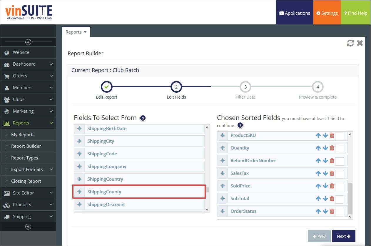Click the drag handle icon beside ShippingCity
Screen dimensions: 371x246
79,141
